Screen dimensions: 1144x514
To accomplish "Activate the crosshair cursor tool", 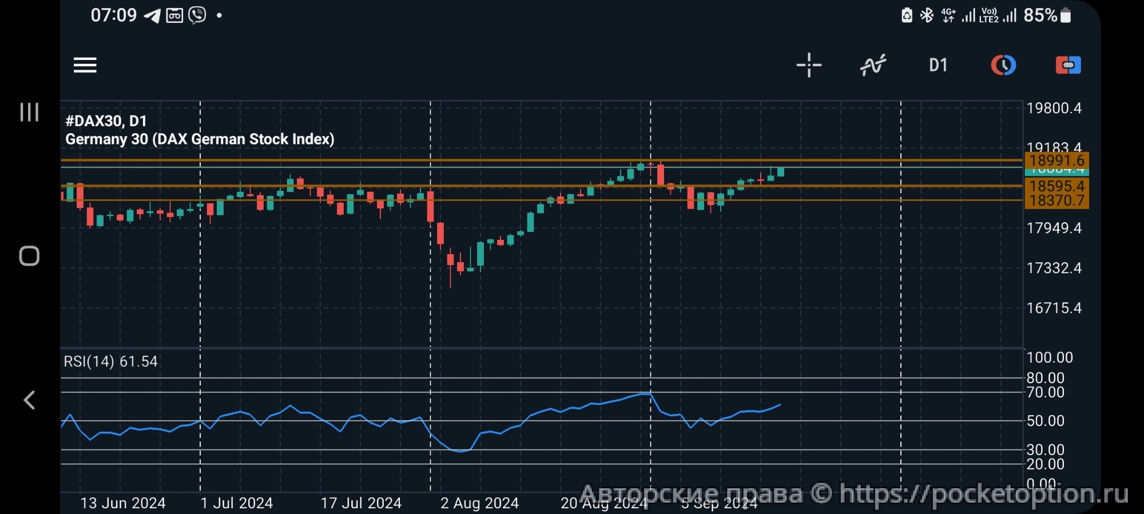I will click(809, 65).
